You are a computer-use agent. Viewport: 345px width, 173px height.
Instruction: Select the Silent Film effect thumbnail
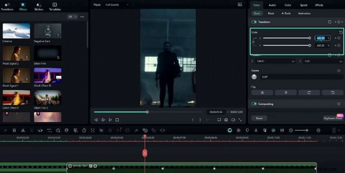click(48, 53)
